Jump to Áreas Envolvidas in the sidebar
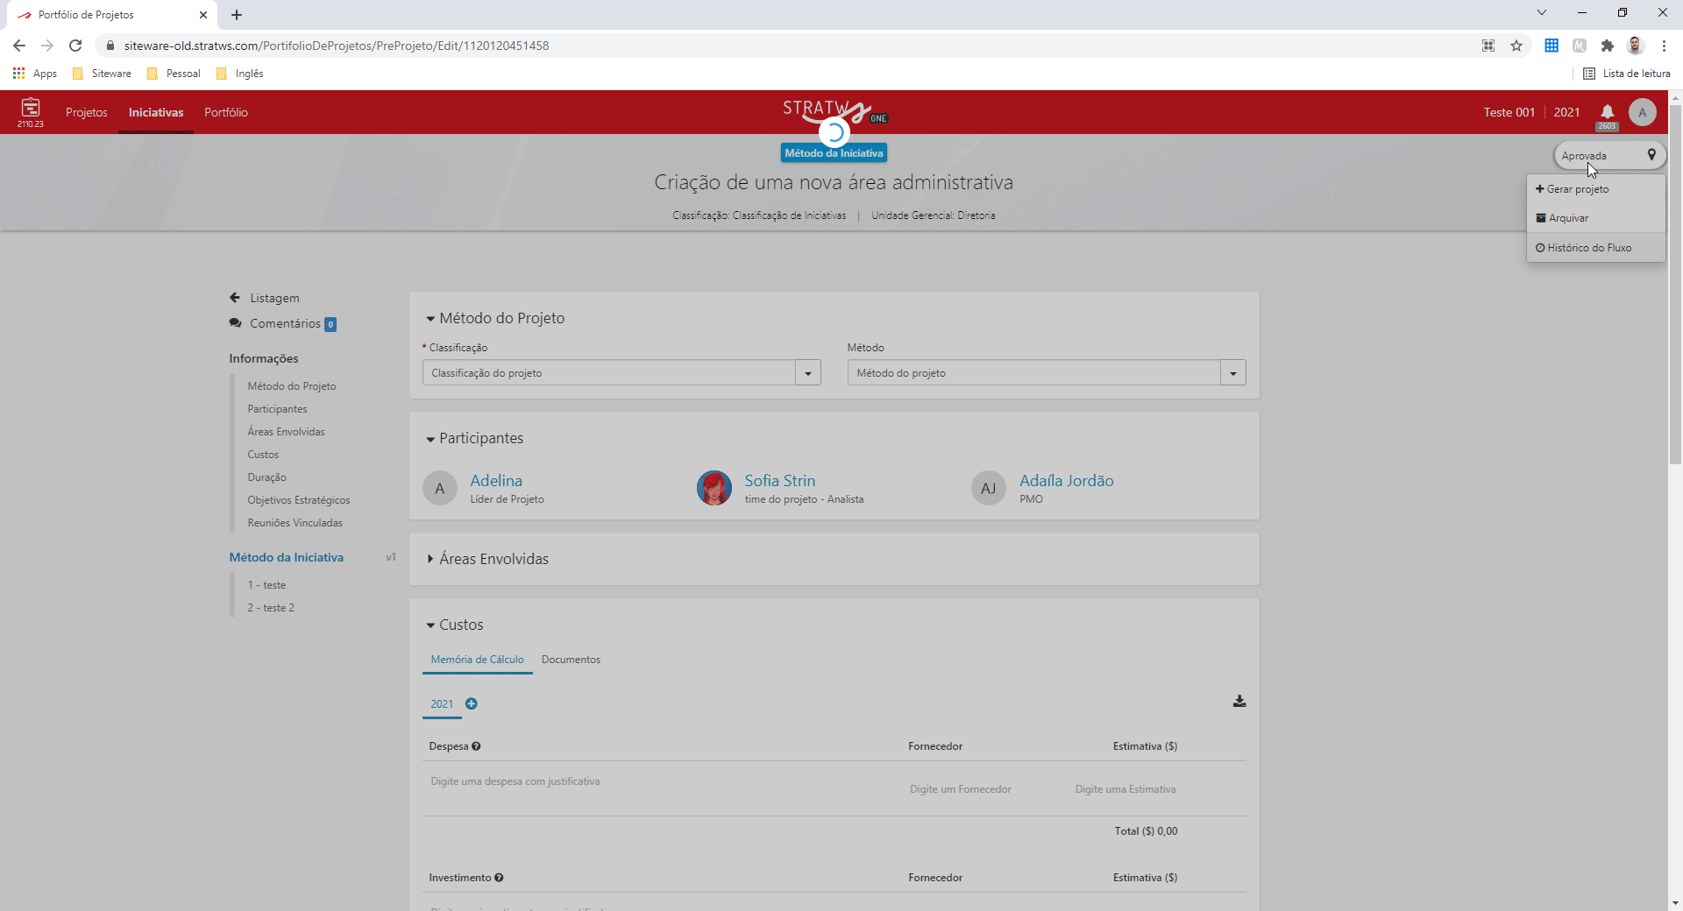The width and height of the screenshot is (1683, 911). click(286, 432)
